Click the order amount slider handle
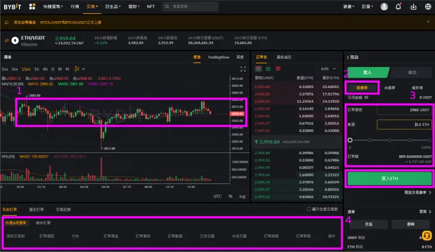Image resolution: width=435 pixels, height=252 pixels. [350, 140]
